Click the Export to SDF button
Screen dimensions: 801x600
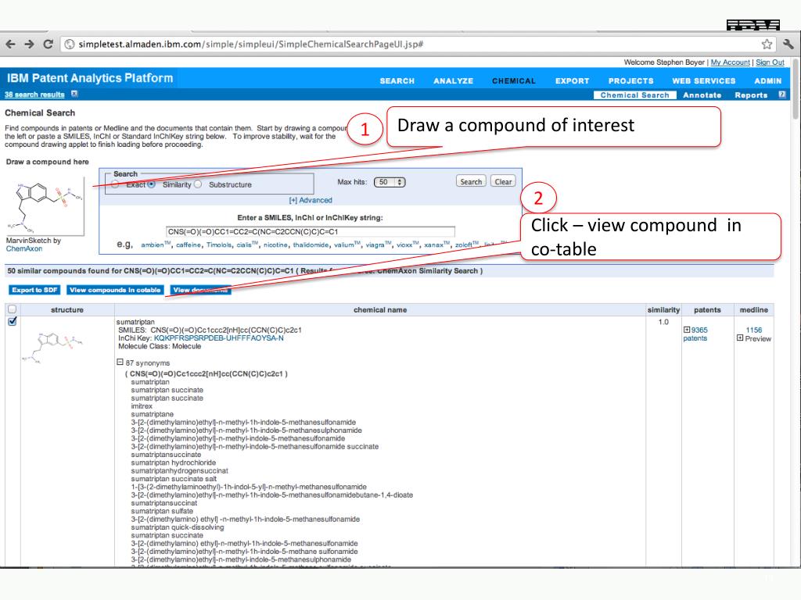(34, 290)
